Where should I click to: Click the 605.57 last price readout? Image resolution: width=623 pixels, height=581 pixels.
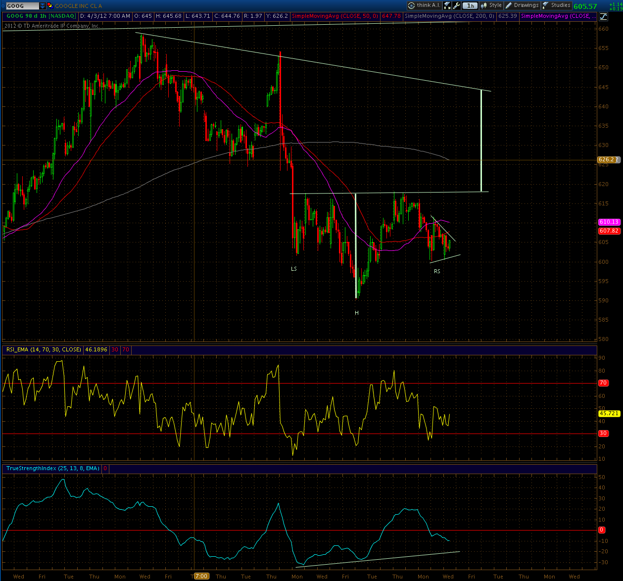coord(585,6)
